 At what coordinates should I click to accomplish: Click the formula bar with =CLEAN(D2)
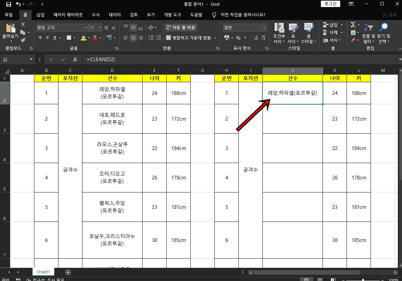tap(240, 59)
